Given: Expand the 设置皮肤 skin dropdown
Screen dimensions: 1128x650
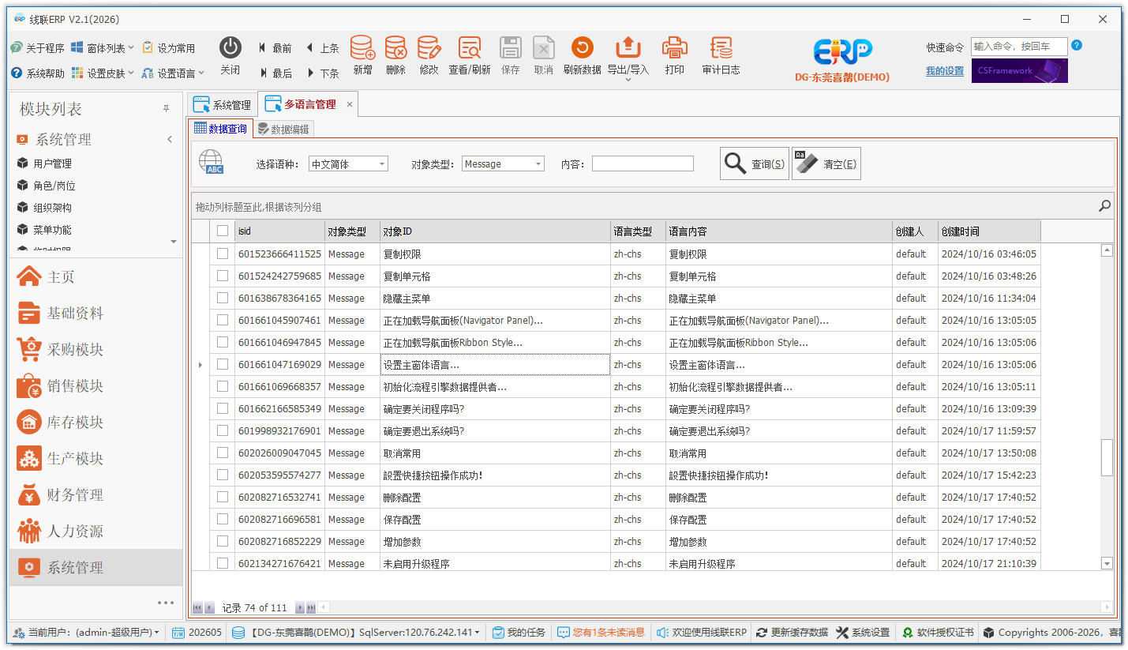Looking at the screenshot, I should 131,73.
